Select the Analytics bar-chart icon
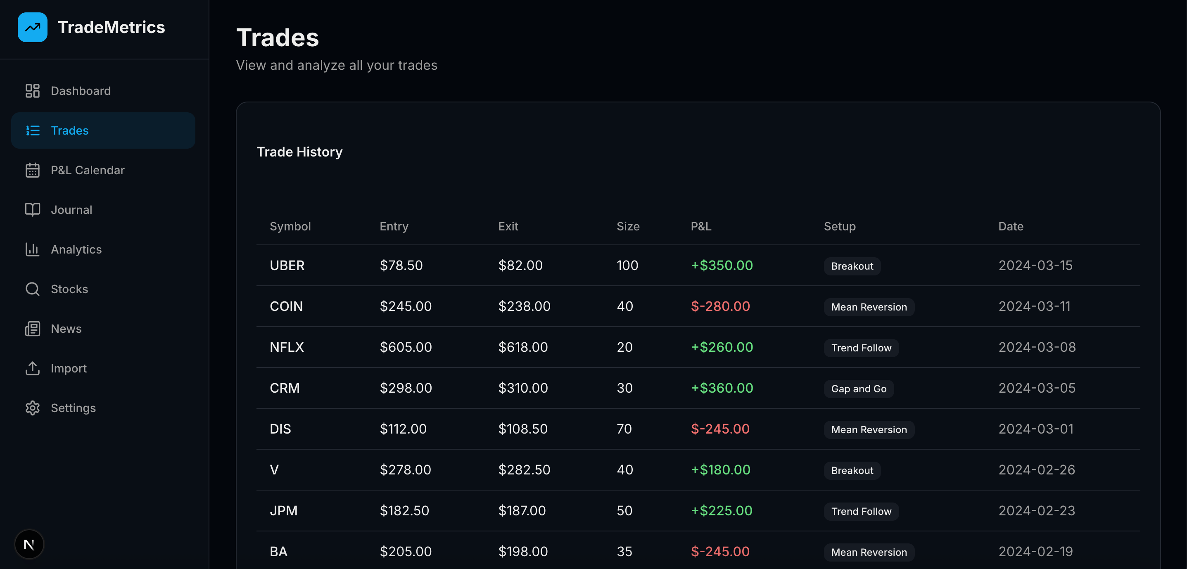Viewport: 1187px width, 569px height. click(x=32, y=249)
